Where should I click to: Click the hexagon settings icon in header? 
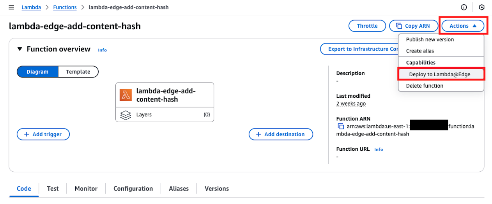tap(482, 7)
